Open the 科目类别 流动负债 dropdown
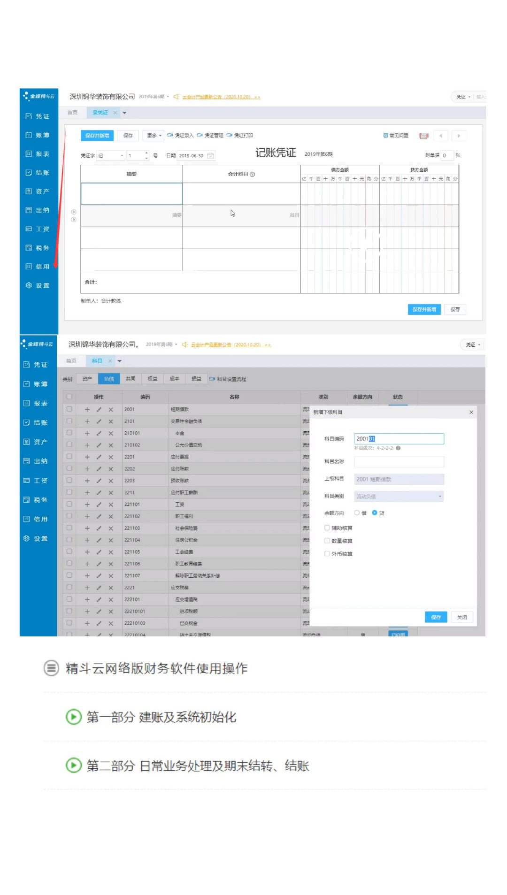507x895 pixels. click(399, 497)
